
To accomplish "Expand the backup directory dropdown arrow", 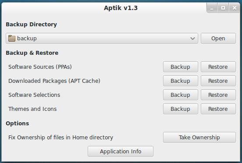I will point(192,39).
